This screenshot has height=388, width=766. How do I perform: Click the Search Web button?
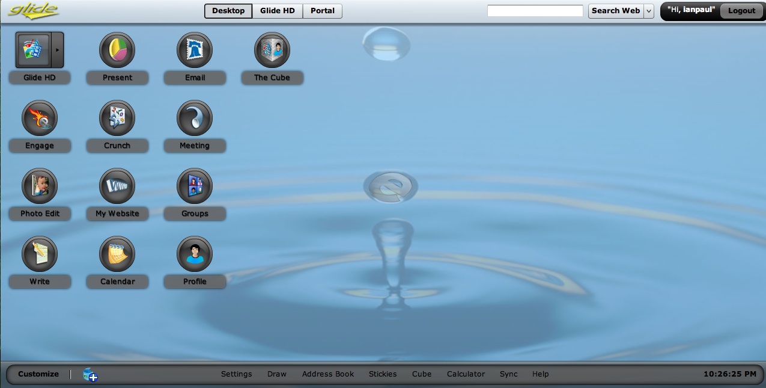(x=616, y=11)
